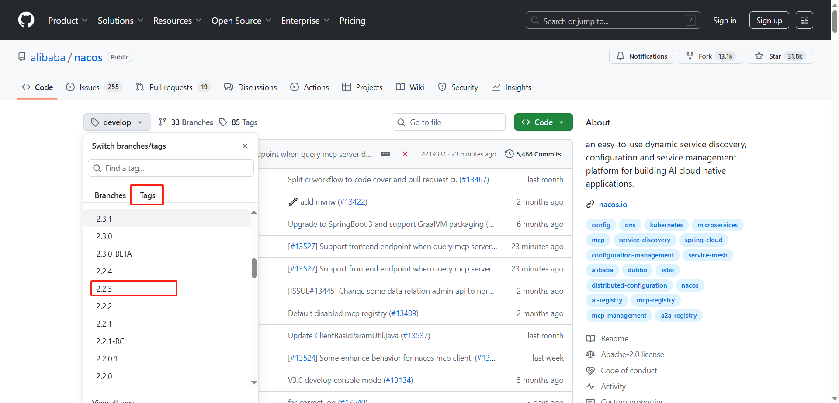
Task: View the failed checks red X status
Action: (405, 154)
